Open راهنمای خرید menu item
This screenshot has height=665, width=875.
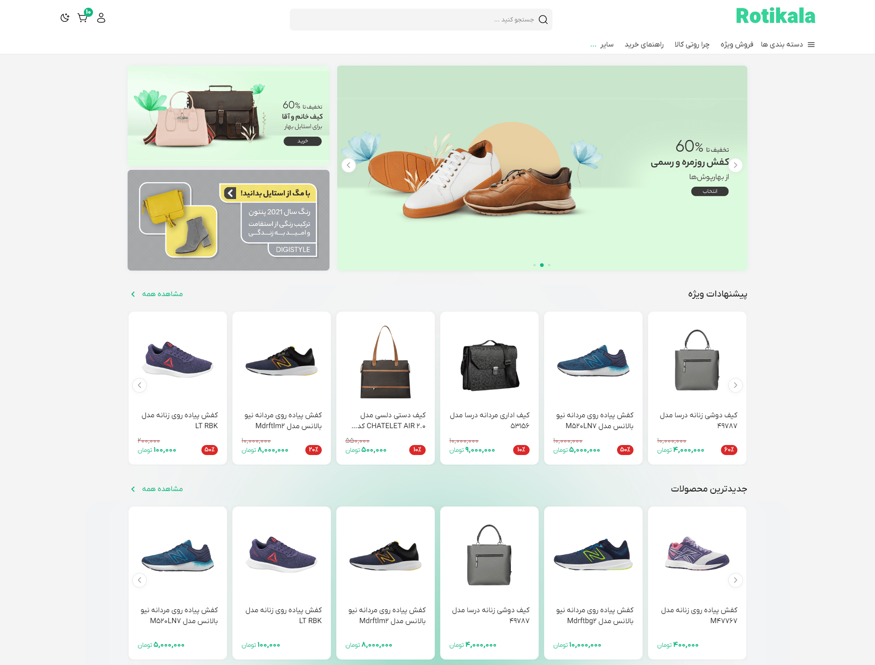coord(644,44)
